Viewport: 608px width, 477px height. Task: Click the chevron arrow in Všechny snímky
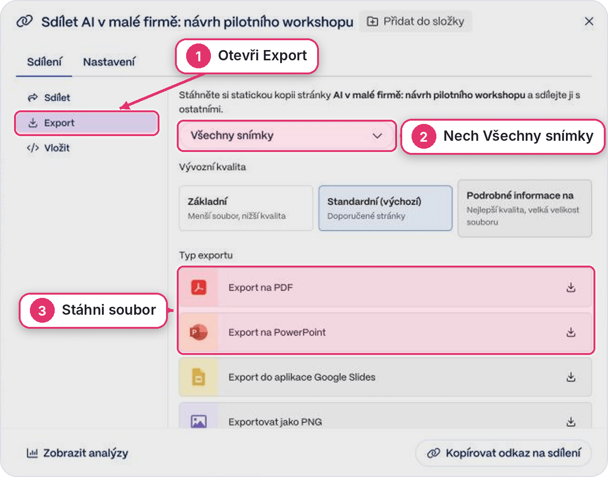(377, 136)
